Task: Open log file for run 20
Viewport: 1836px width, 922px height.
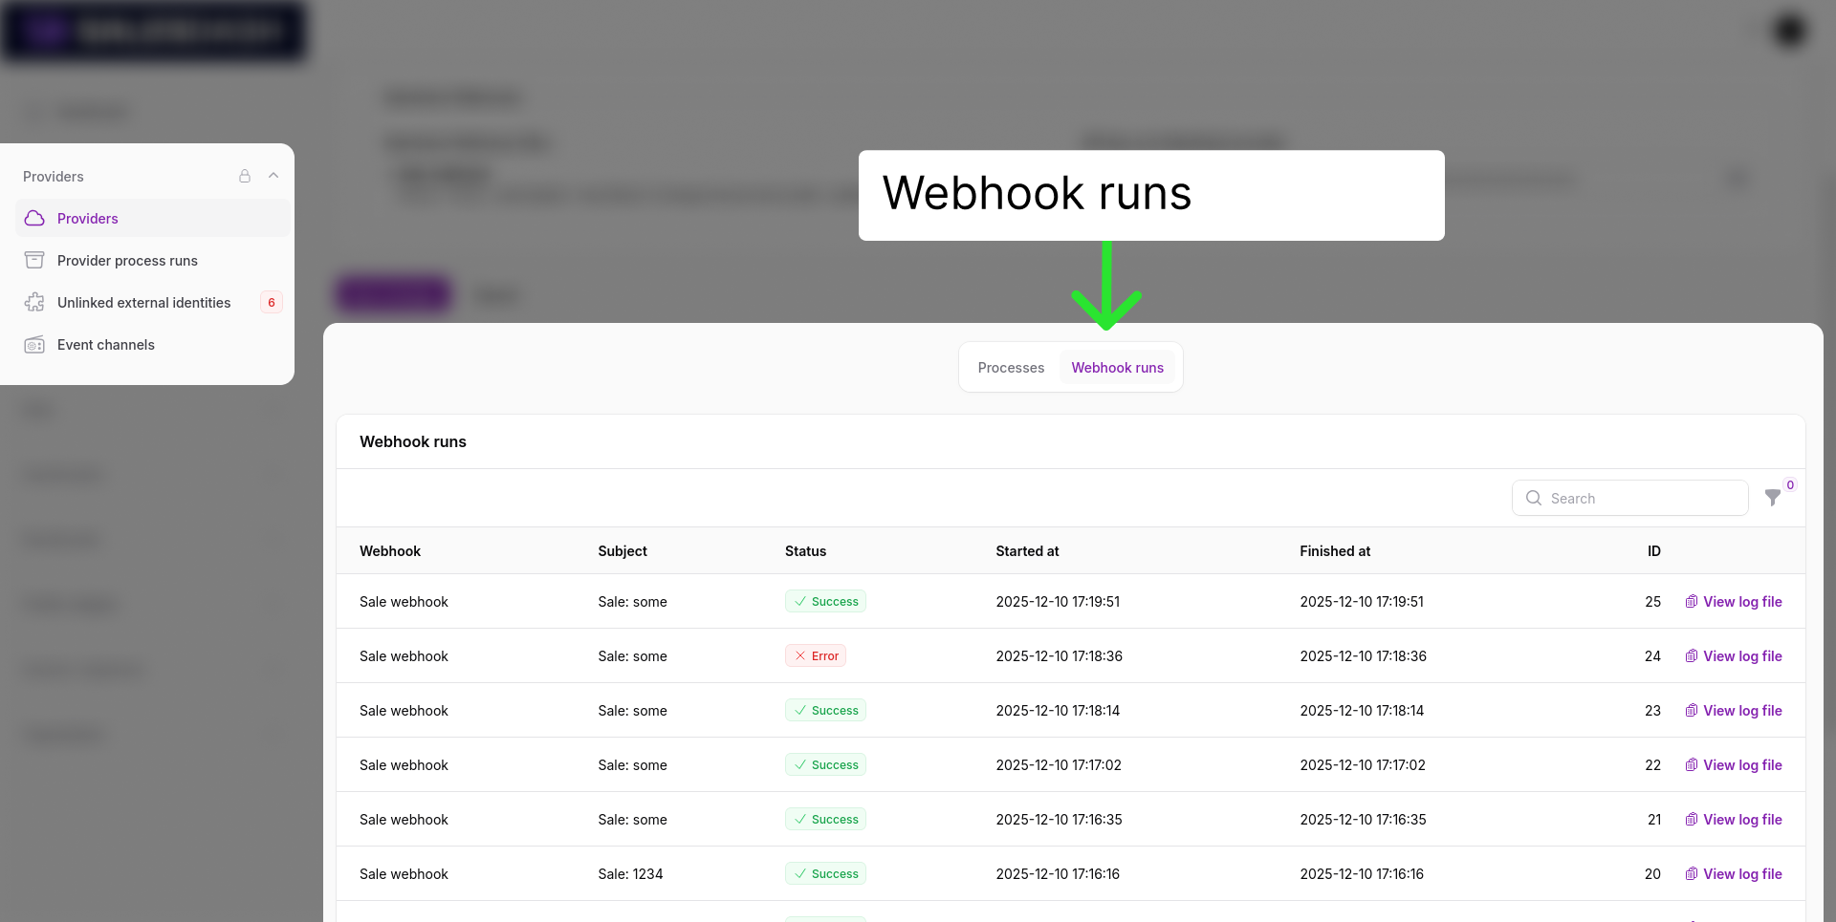Action: (1741, 874)
